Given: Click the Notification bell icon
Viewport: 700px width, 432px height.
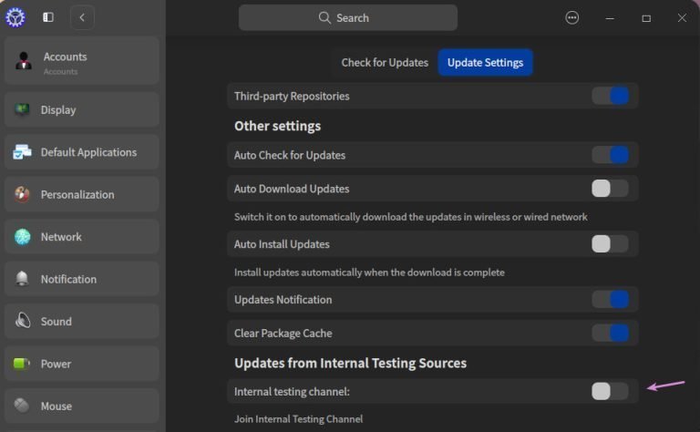Looking at the screenshot, I should point(22,279).
